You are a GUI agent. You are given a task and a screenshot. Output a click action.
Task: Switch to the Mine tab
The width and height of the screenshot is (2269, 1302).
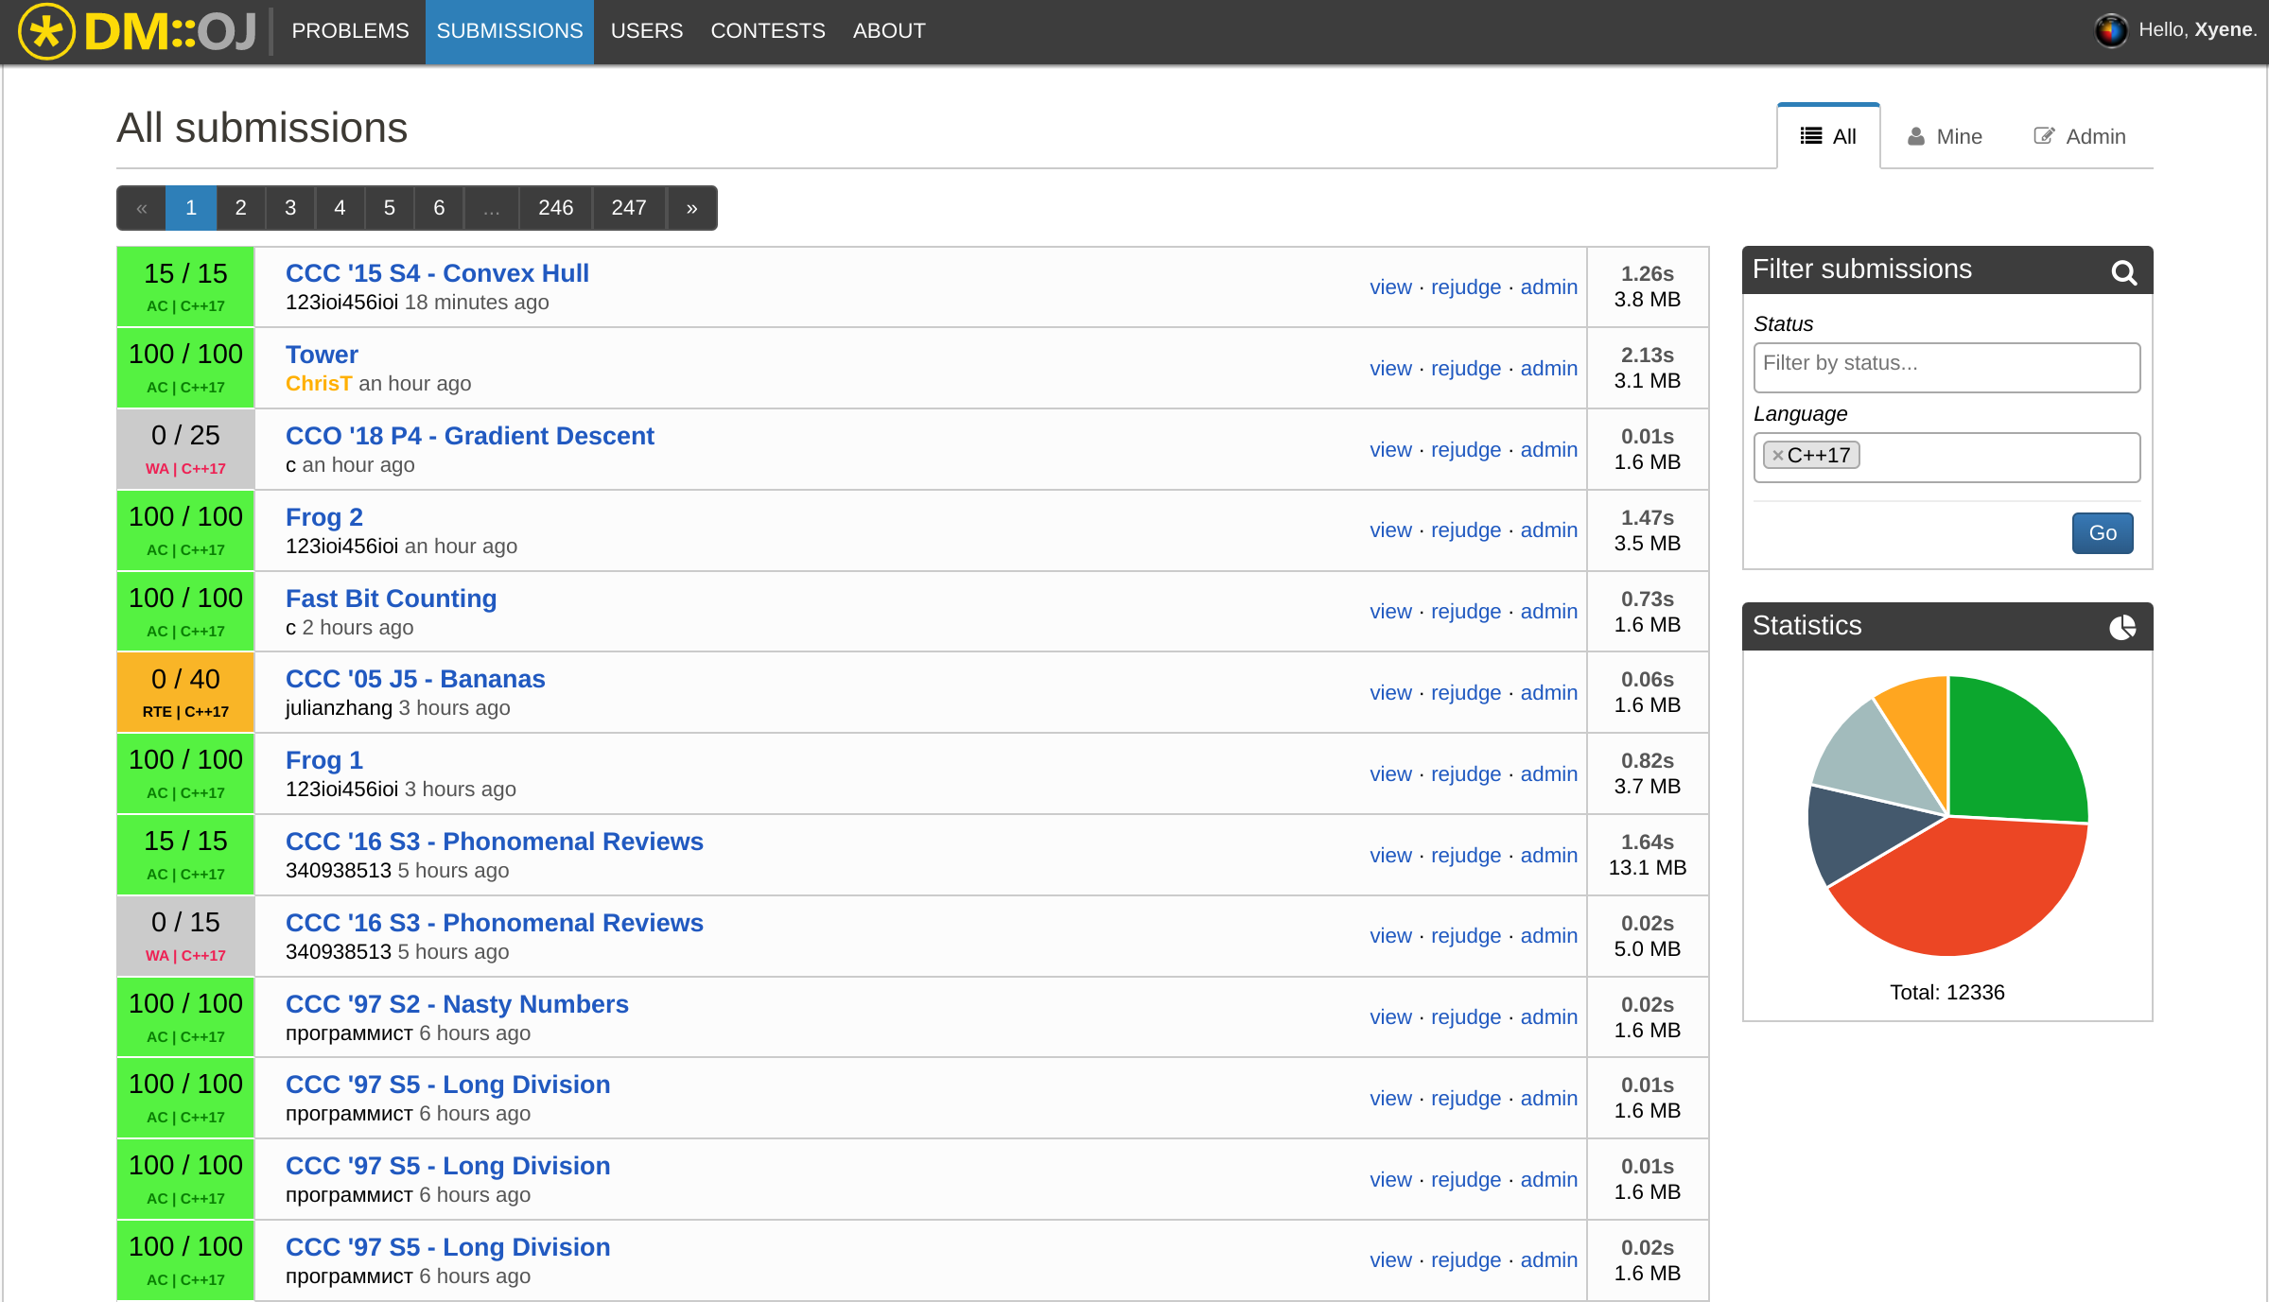tap(1945, 137)
